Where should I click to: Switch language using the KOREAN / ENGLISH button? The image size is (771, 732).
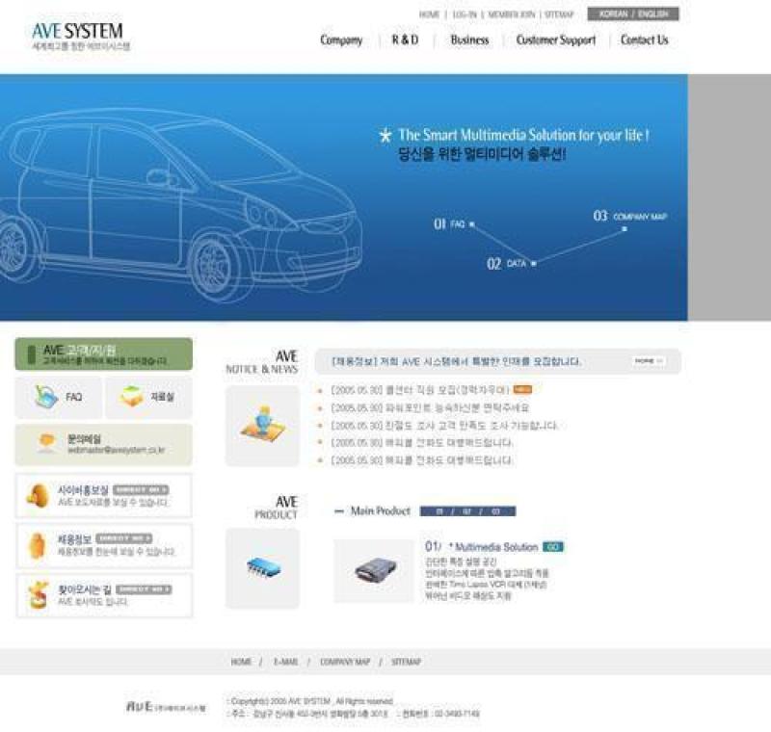click(632, 14)
